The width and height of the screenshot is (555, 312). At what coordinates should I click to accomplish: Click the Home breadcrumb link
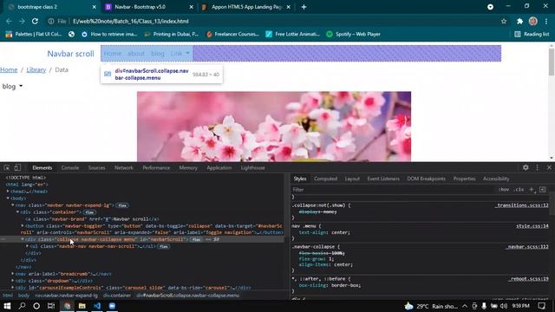click(x=9, y=69)
